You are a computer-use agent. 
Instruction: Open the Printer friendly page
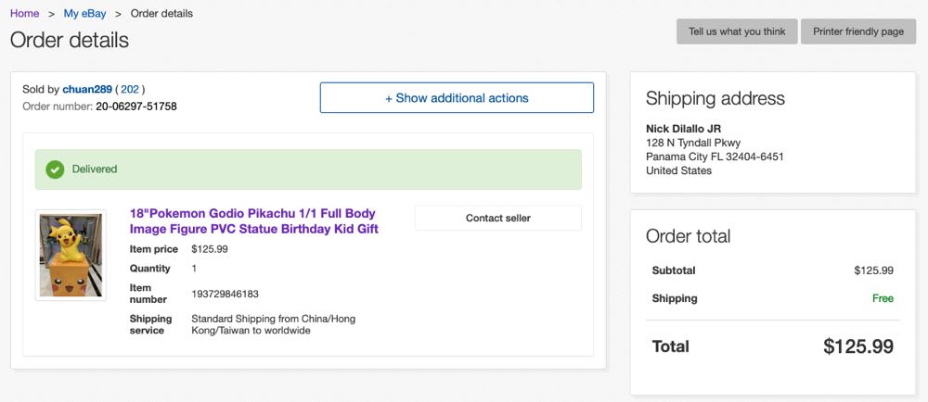coord(857,31)
